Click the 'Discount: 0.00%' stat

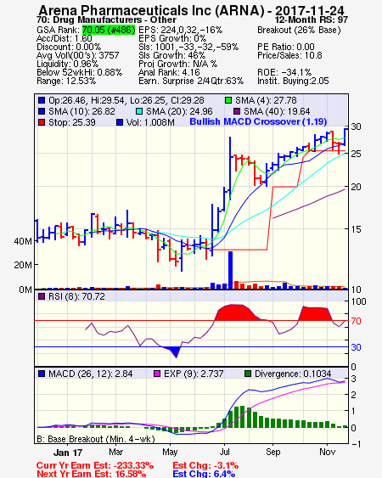click(69, 47)
